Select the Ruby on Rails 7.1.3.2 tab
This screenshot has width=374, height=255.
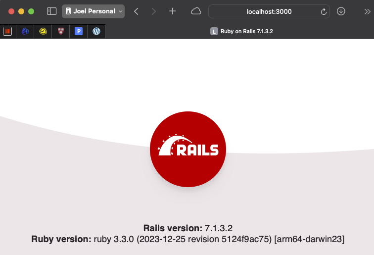coord(241,31)
